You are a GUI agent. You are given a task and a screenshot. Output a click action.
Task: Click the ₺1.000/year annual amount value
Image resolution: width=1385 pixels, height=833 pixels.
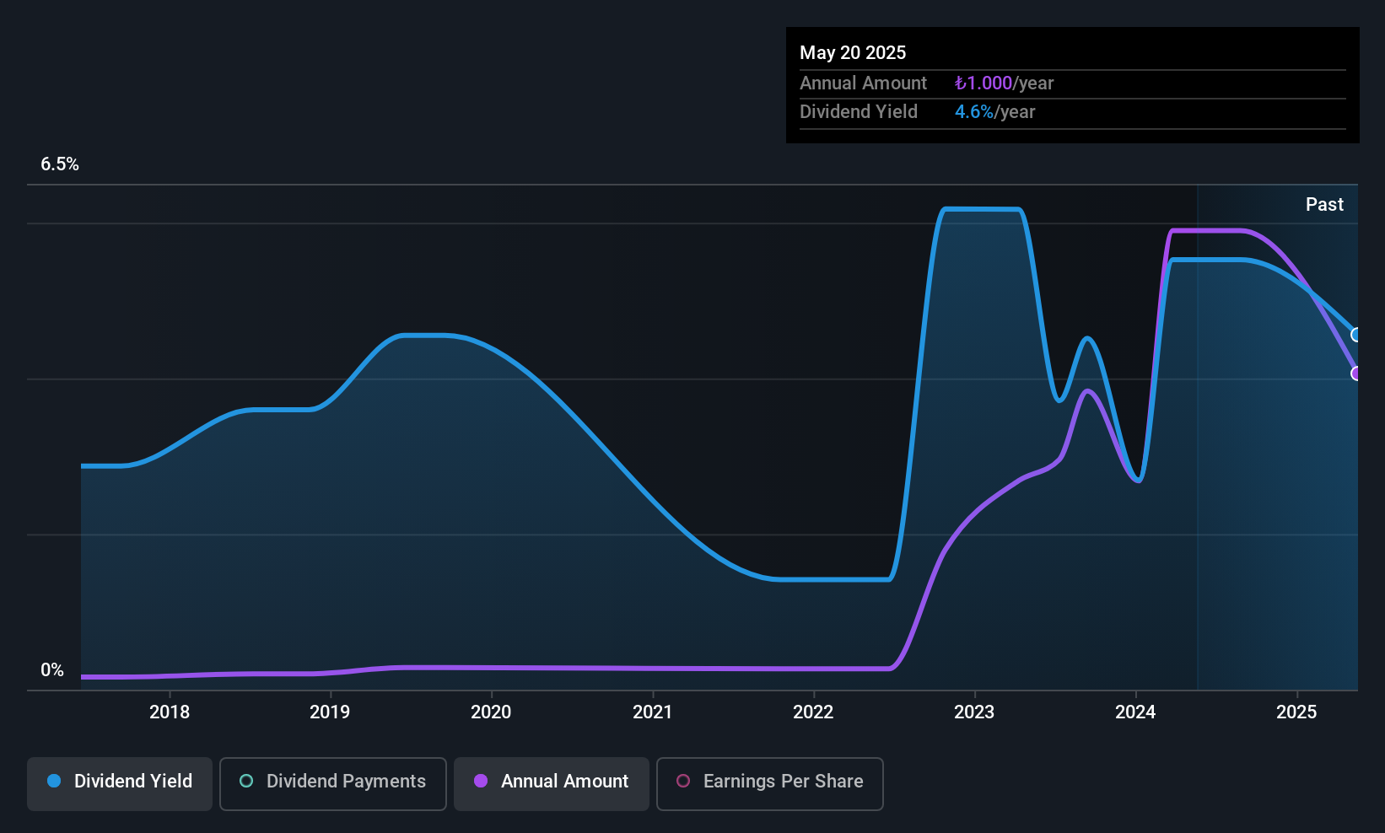coord(1004,83)
